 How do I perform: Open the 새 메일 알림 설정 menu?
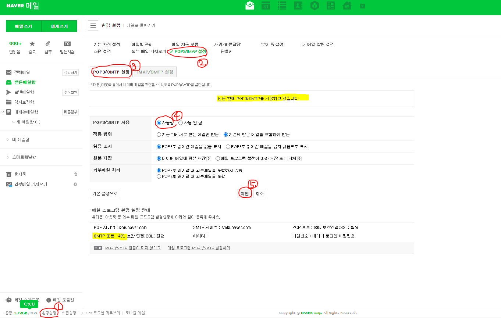coord(317,44)
